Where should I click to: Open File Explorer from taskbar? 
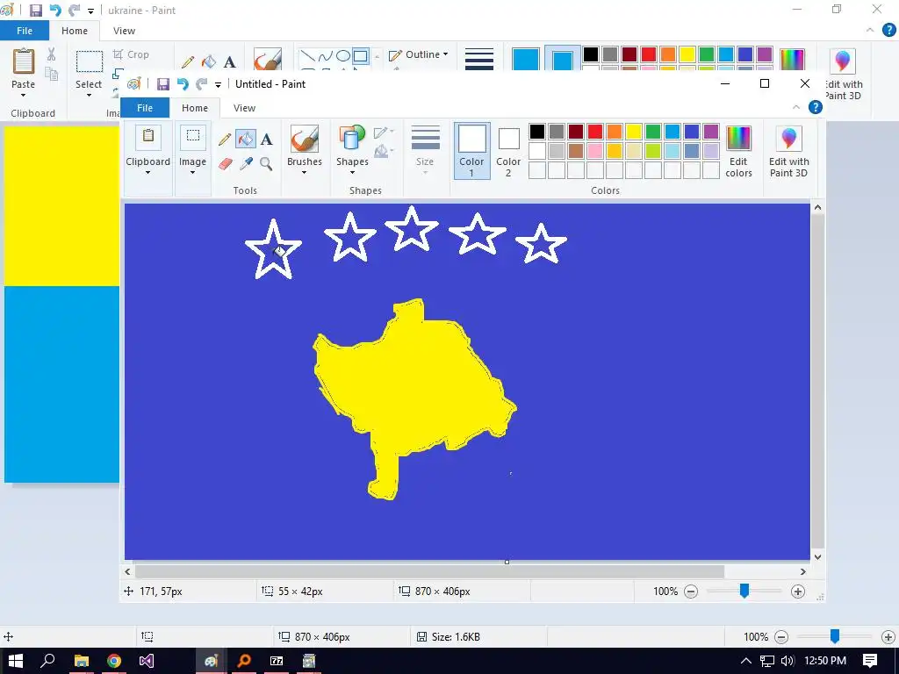pos(82,661)
